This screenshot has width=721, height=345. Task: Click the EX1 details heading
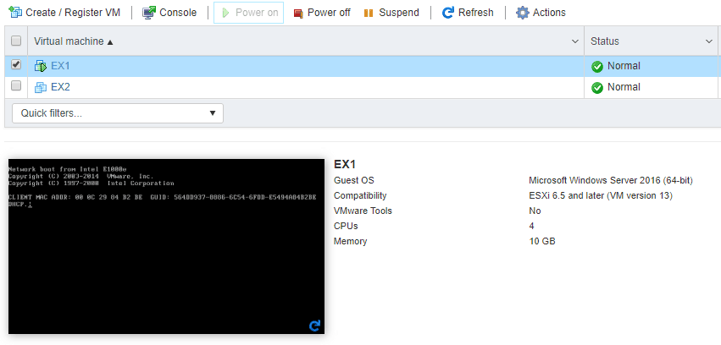pos(345,165)
